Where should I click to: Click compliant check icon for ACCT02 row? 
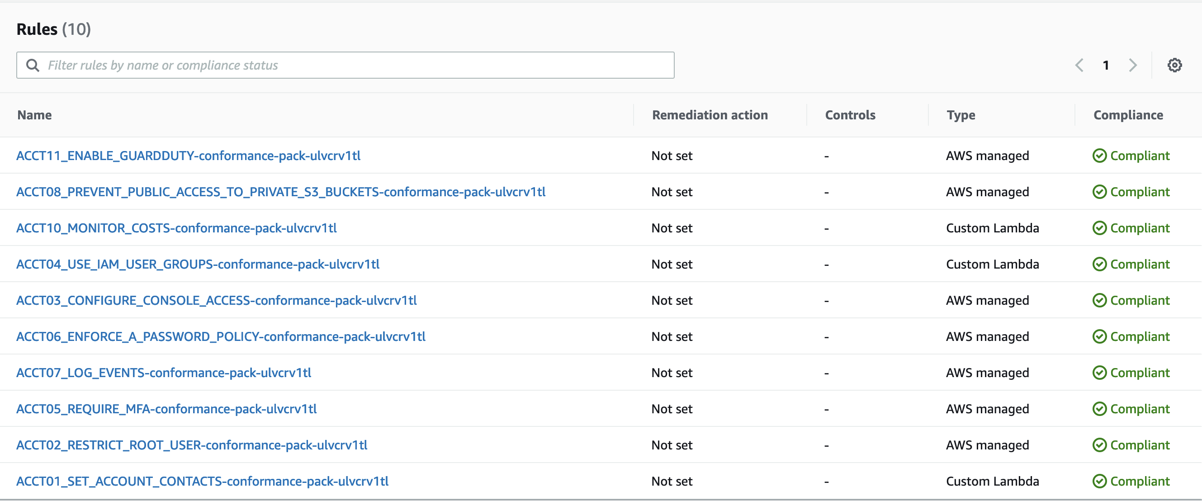coord(1099,445)
